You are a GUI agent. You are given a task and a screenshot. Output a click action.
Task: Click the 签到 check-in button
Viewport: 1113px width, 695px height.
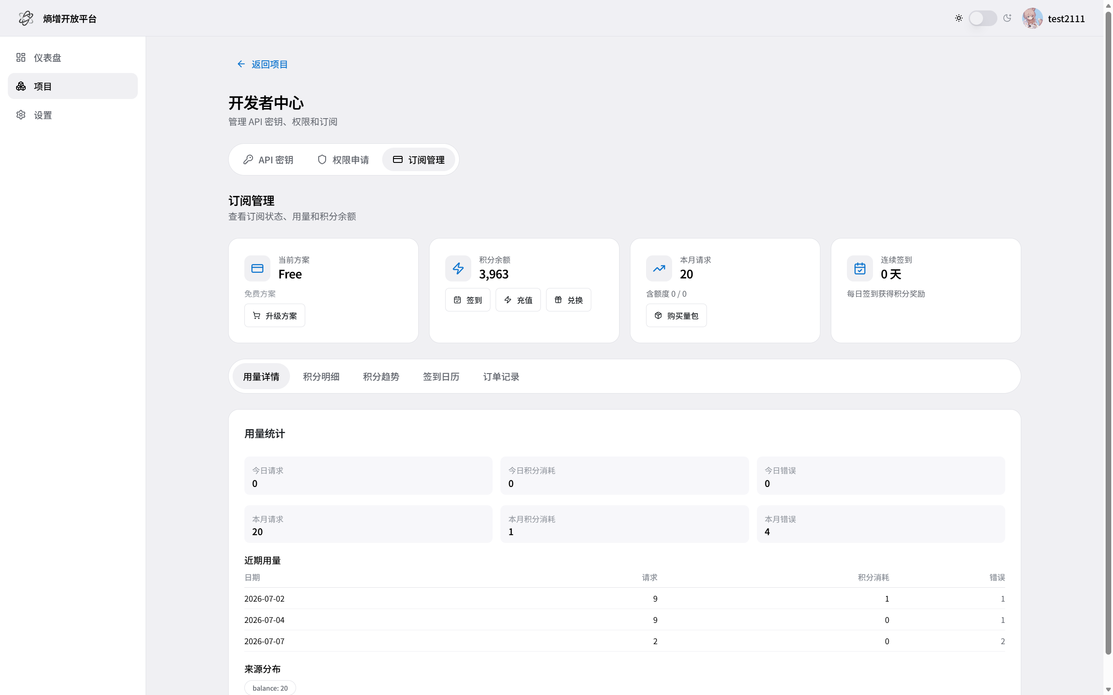[x=467, y=300]
